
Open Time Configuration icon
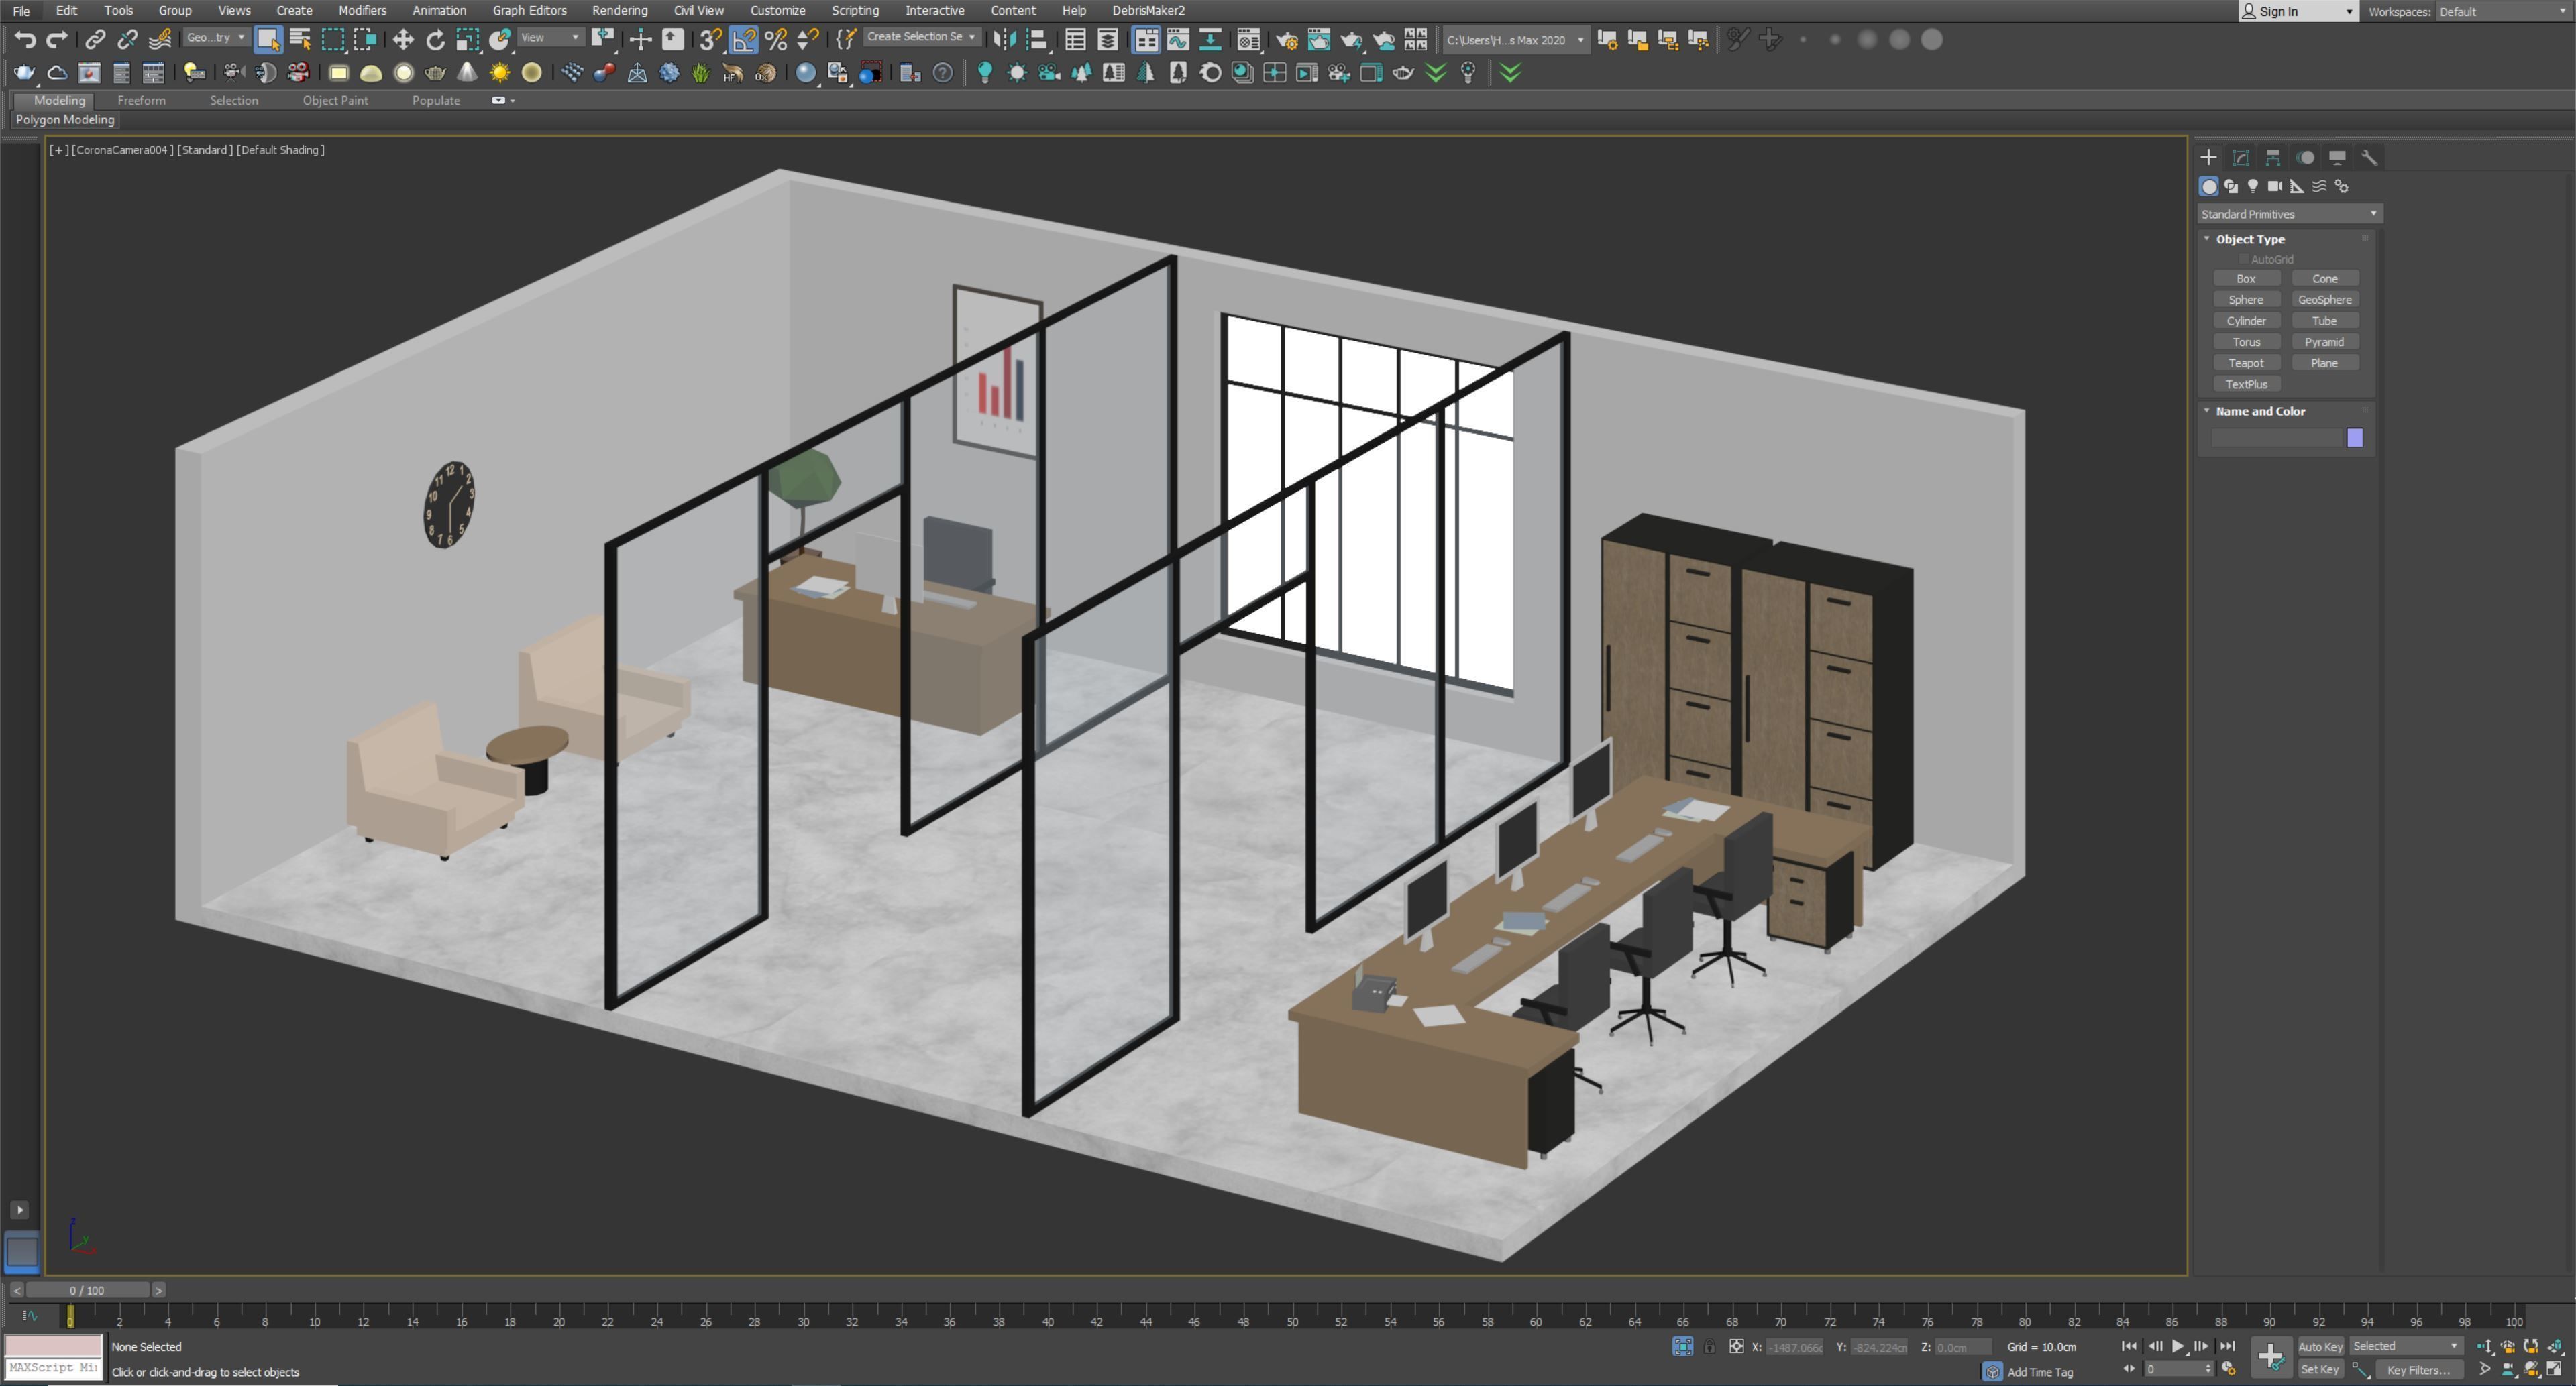coord(2229,1369)
